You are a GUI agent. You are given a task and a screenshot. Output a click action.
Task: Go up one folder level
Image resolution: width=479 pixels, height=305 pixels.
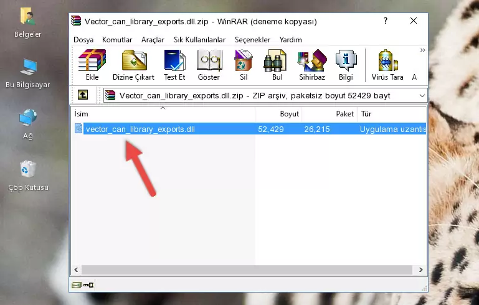click(x=83, y=95)
